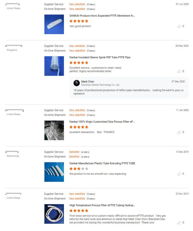Image resolution: width=193 pixels, height=231 pixels.
Task: Click 'Shenzhen Dankai Technology Co., Ltd.' company name
Action: 101,85
